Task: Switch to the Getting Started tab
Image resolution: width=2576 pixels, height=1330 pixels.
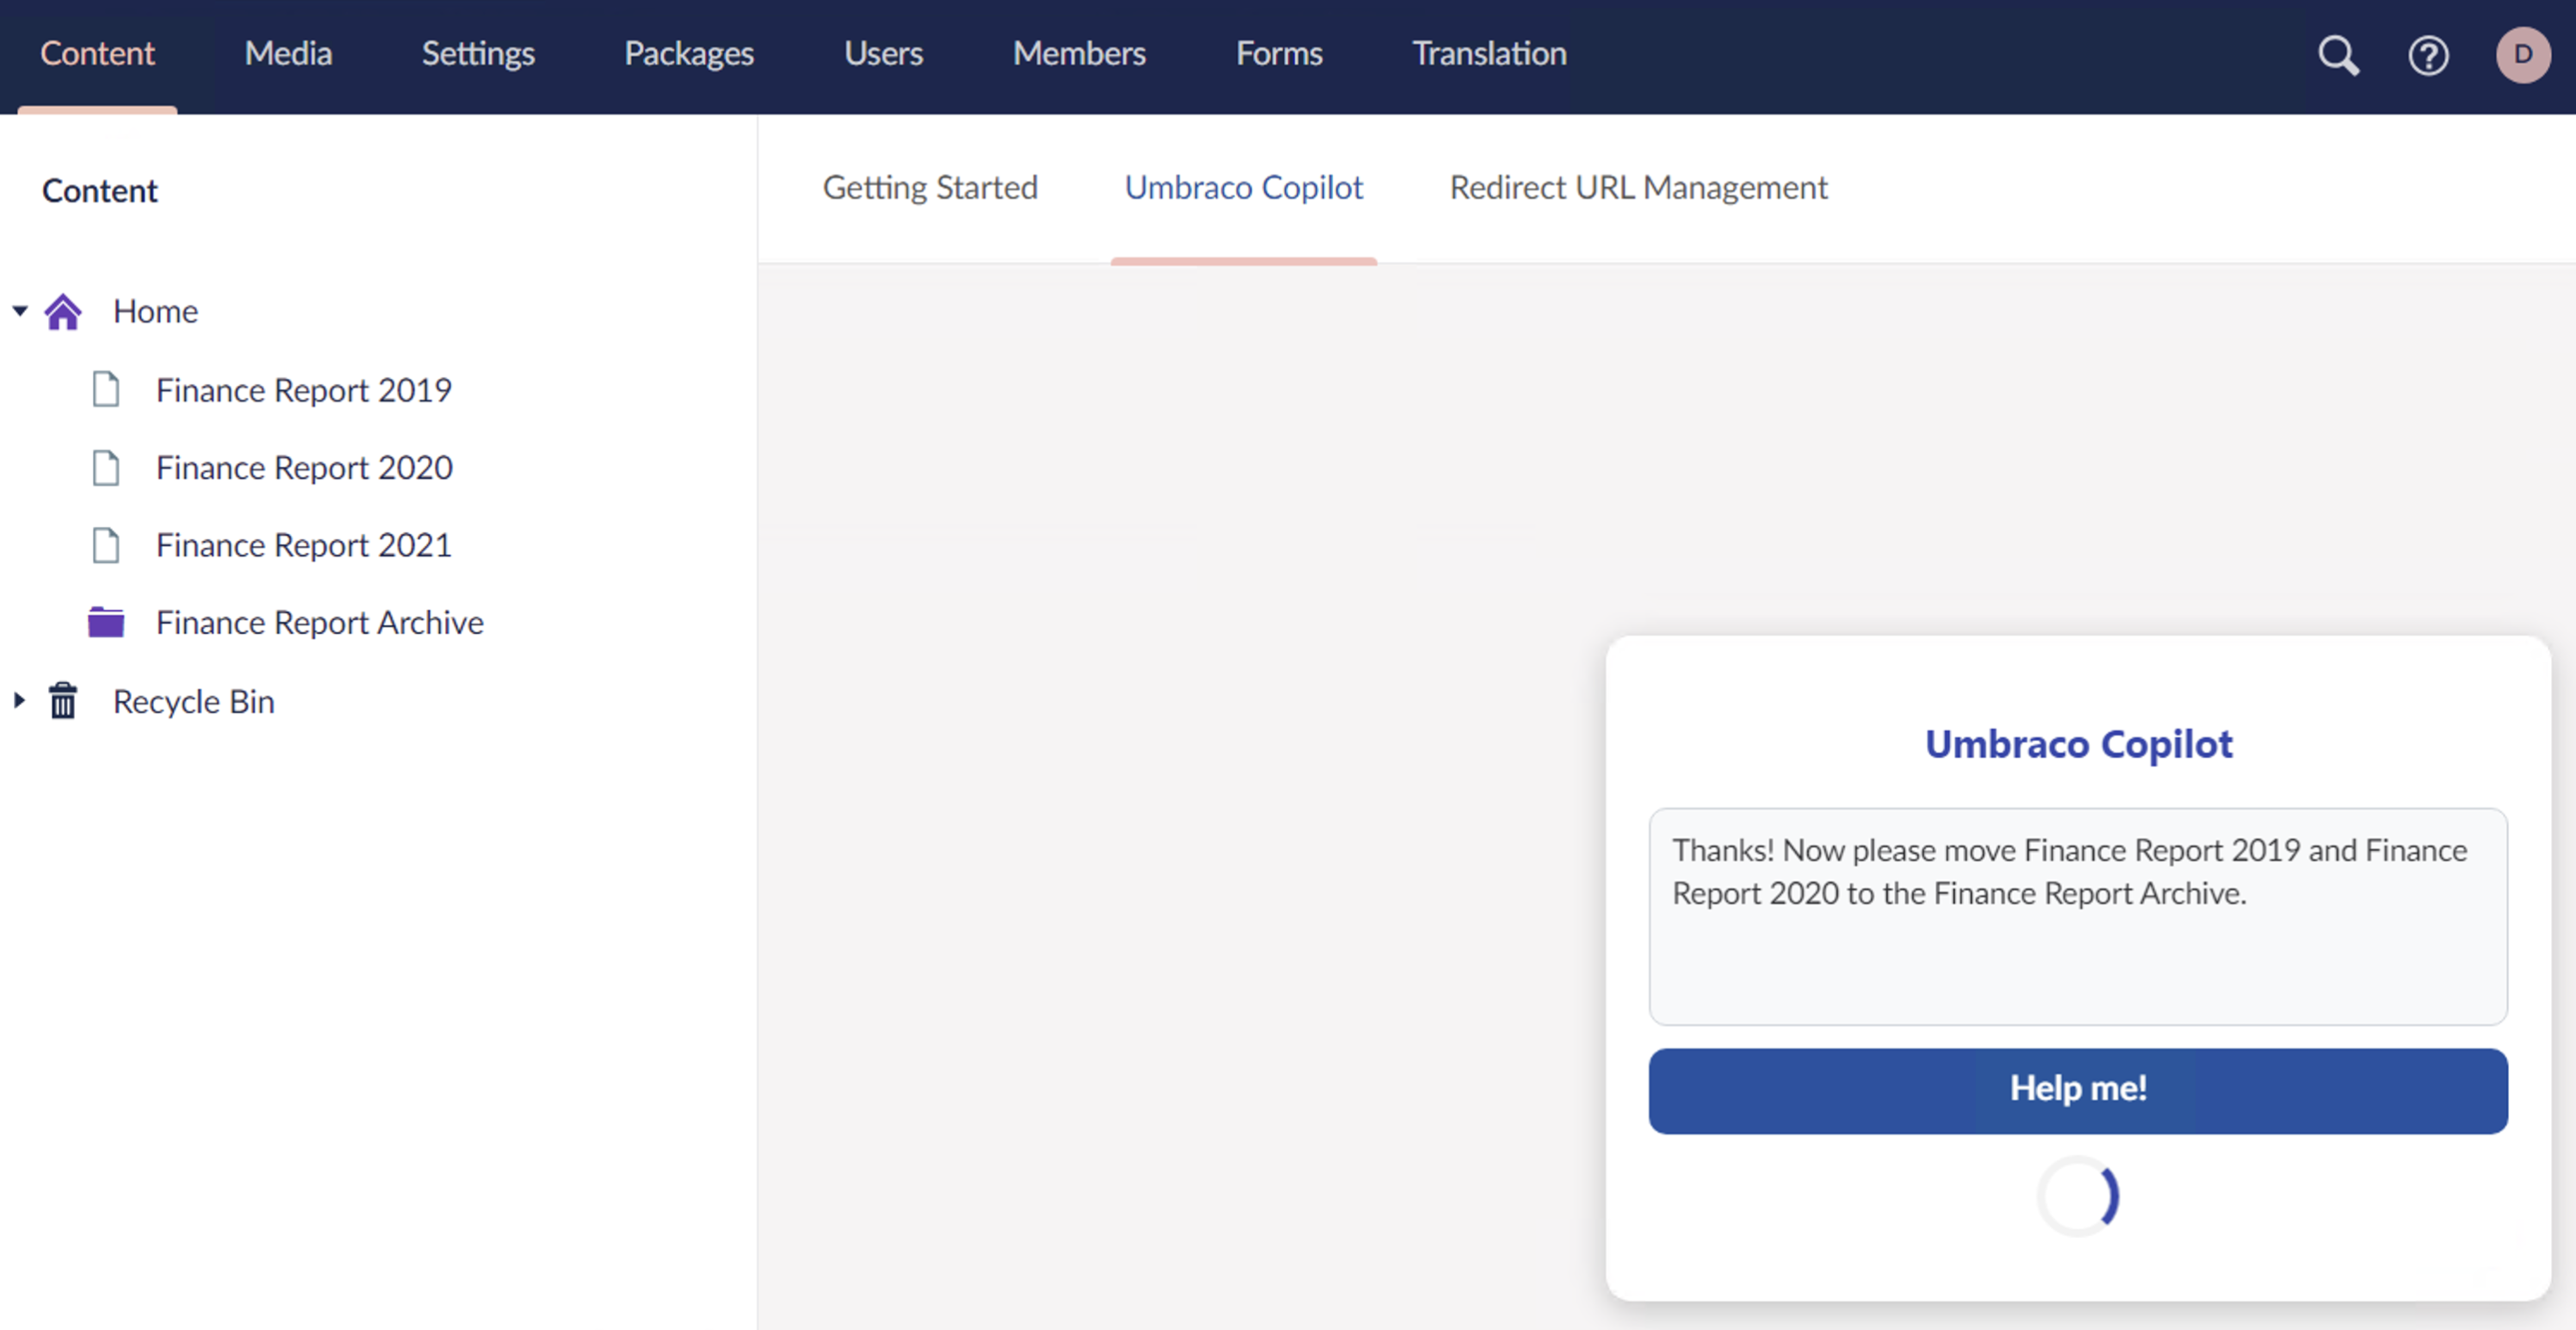Action: coord(930,188)
